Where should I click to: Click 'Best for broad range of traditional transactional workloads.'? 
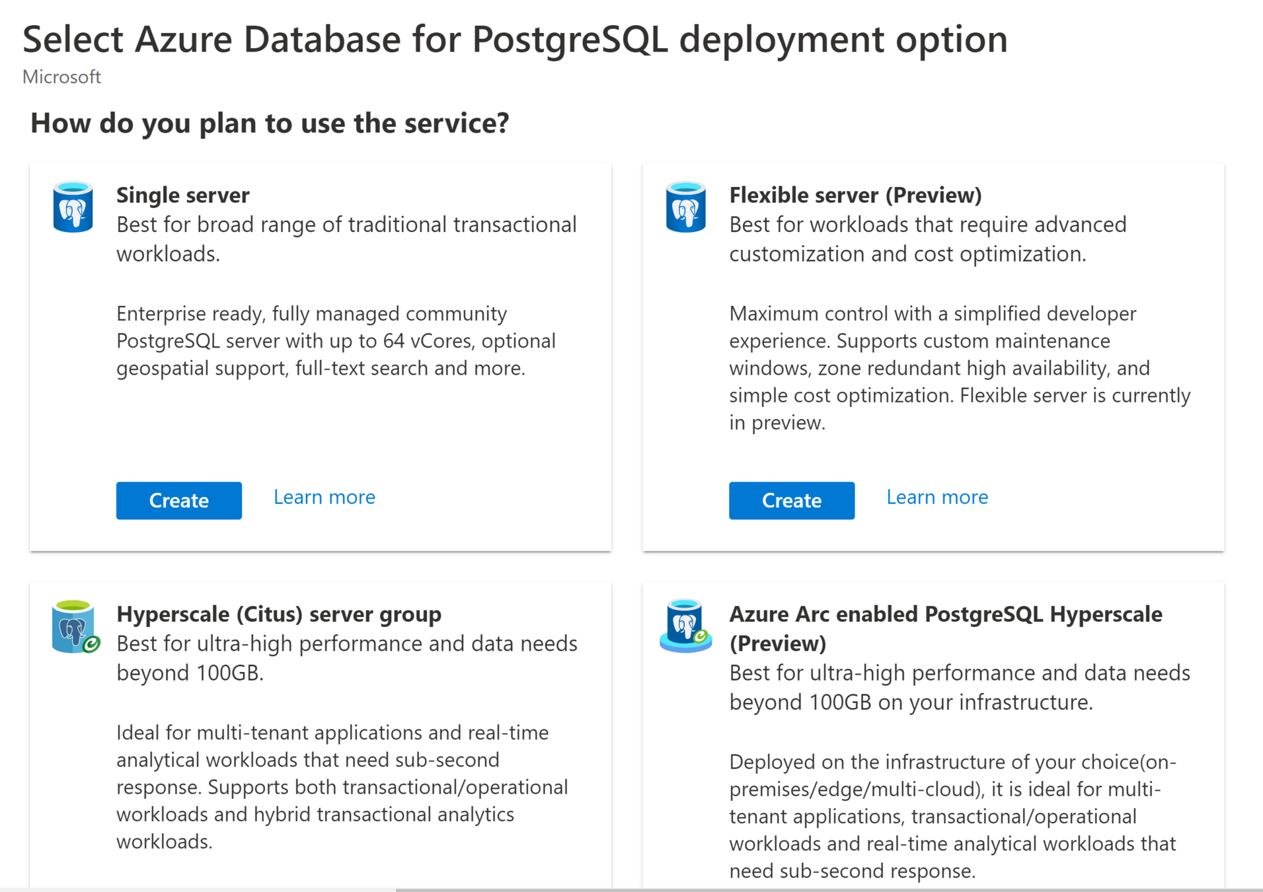tap(346, 239)
